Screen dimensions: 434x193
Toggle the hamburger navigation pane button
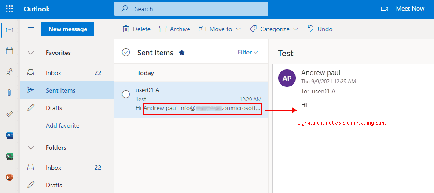point(31,29)
